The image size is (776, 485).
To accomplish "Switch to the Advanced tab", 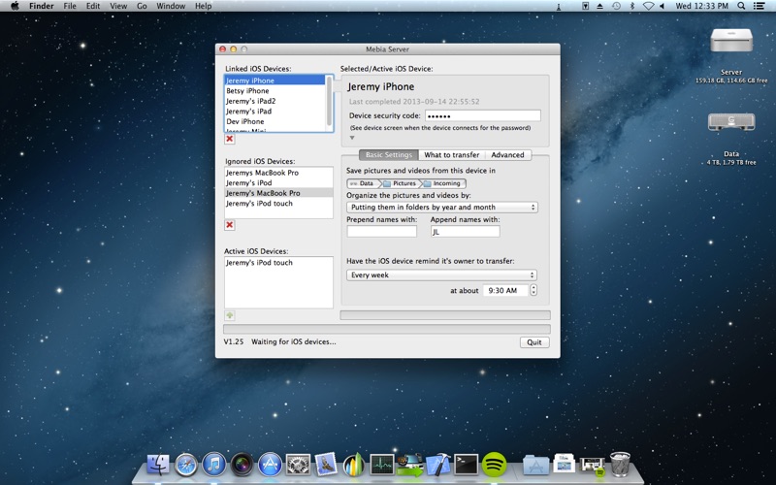I will click(507, 155).
